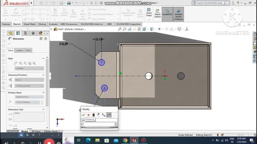This screenshot has height=144, width=257.
Task: Click the Modify dialog value input field
Action: click(x=98, y=124)
